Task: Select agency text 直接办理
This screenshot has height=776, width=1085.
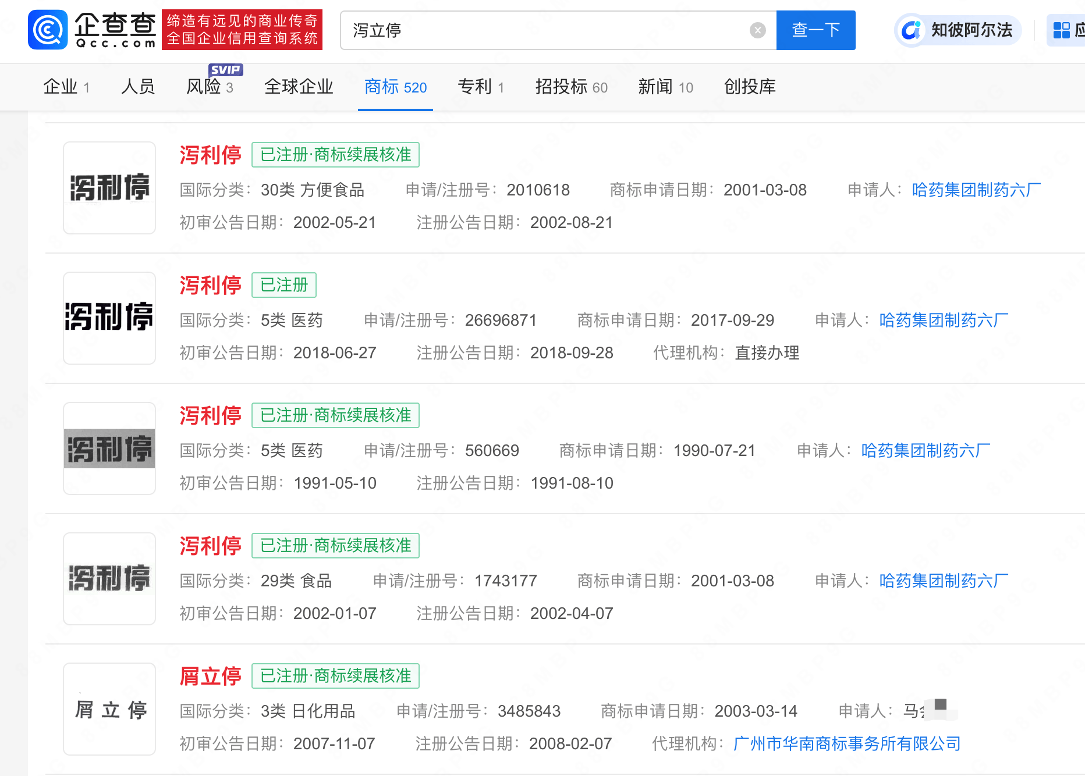Action: [x=767, y=353]
